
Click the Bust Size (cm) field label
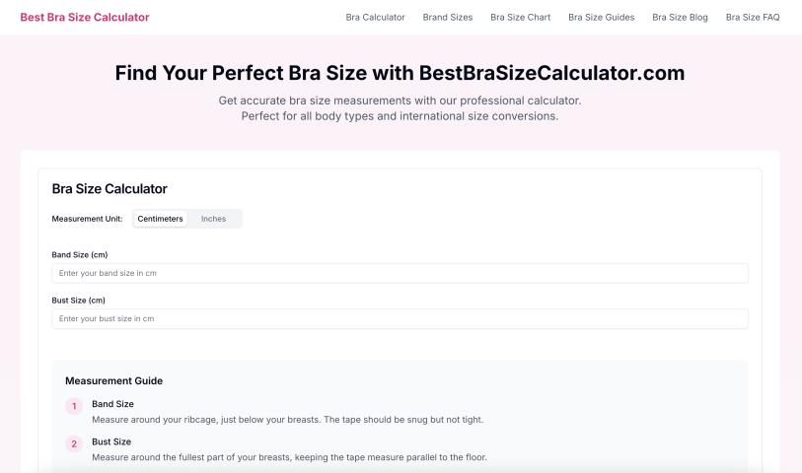tap(78, 300)
